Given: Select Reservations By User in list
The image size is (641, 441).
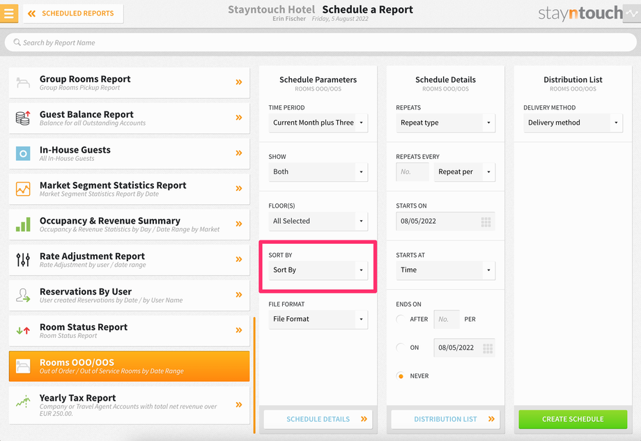Looking at the screenshot, I should 129,295.
